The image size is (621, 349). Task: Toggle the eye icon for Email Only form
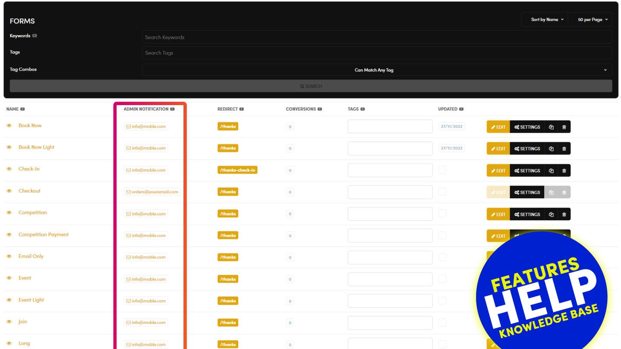tap(9, 256)
